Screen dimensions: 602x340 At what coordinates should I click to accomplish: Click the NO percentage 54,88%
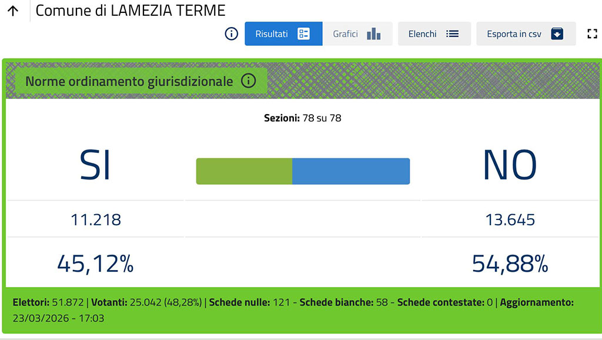(510, 264)
